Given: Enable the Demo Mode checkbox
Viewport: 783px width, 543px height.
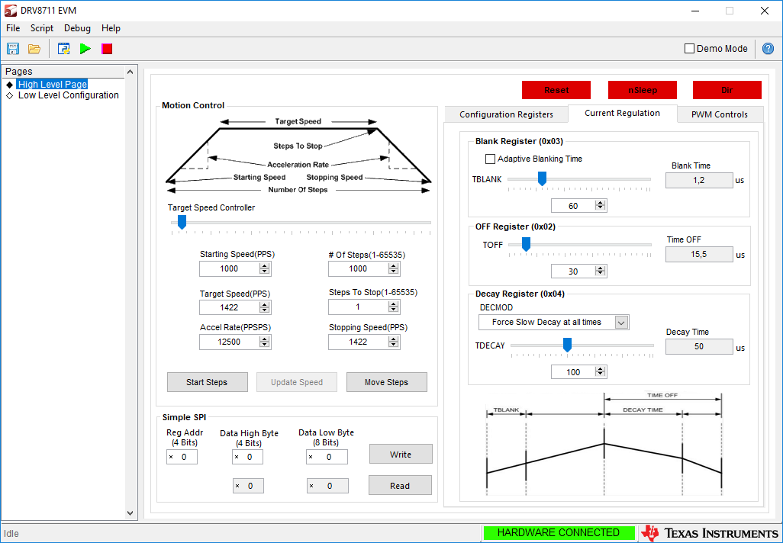Looking at the screenshot, I should pos(689,48).
